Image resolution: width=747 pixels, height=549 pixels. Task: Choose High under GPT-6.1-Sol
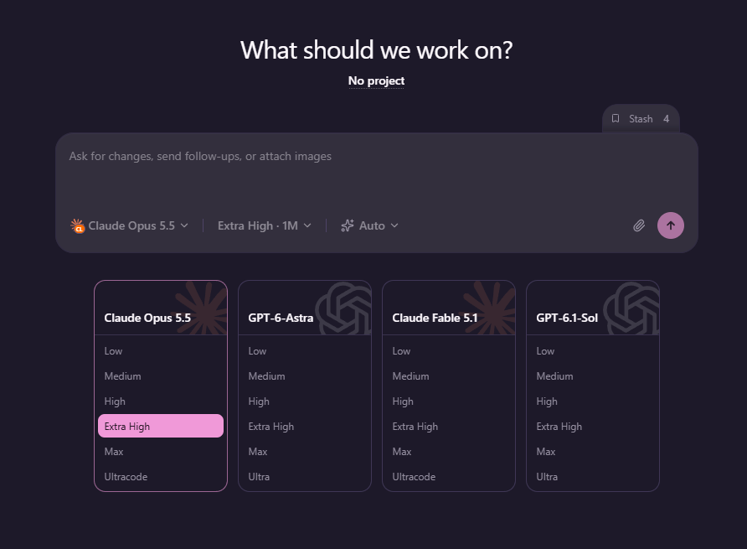point(593,401)
